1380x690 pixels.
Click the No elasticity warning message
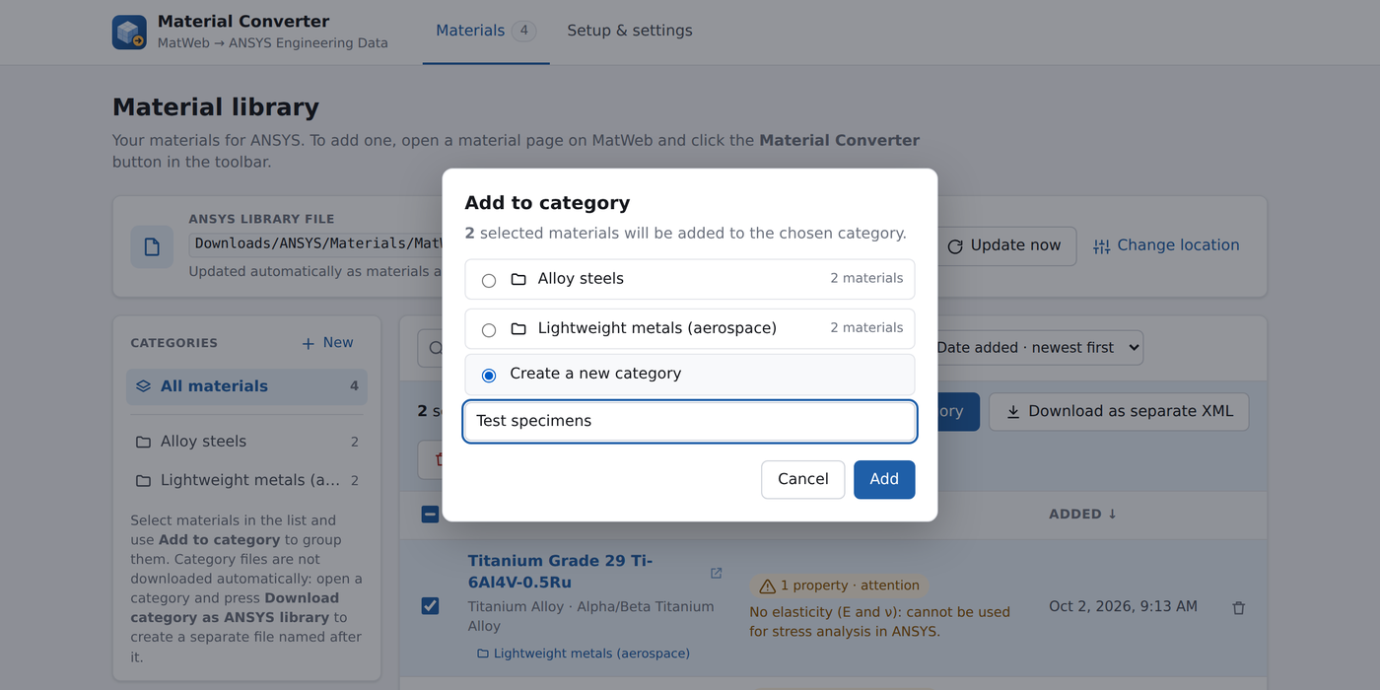coord(880,621)
